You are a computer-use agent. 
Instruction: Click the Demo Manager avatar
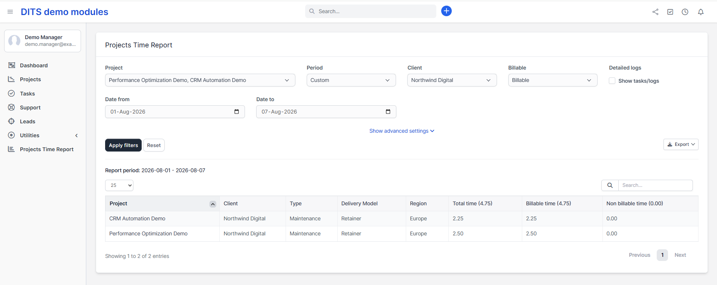click(x=14, y=41)
